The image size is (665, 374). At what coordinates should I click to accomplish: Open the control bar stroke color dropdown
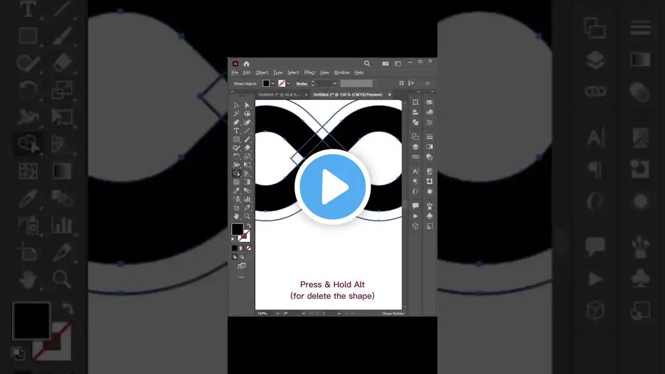click(x=288, y=84)
